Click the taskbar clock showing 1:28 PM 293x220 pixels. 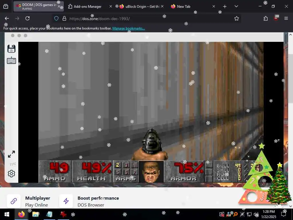point(268,214)
